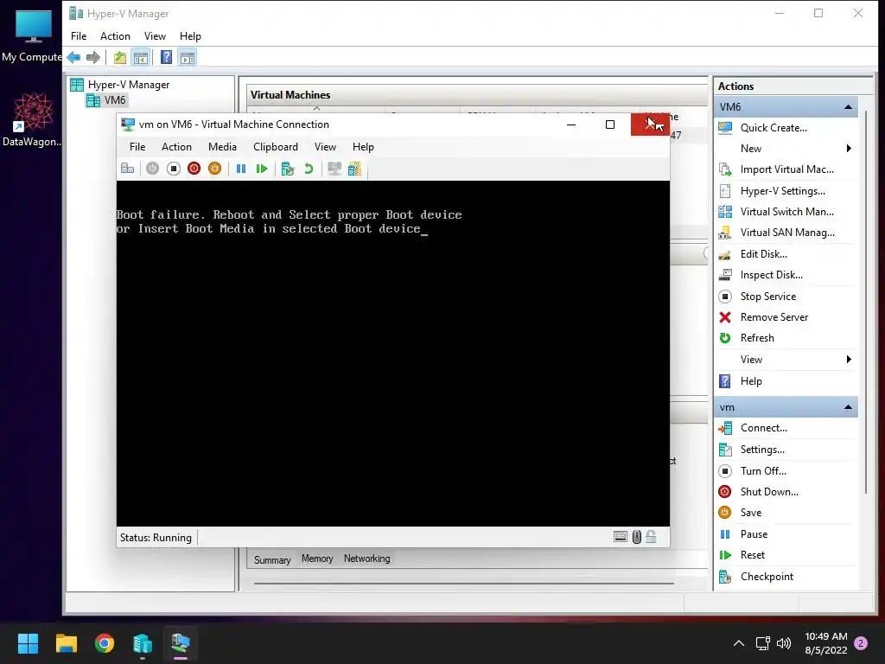
Task: Launch Chrome from the taskbar
Action: 105,643
